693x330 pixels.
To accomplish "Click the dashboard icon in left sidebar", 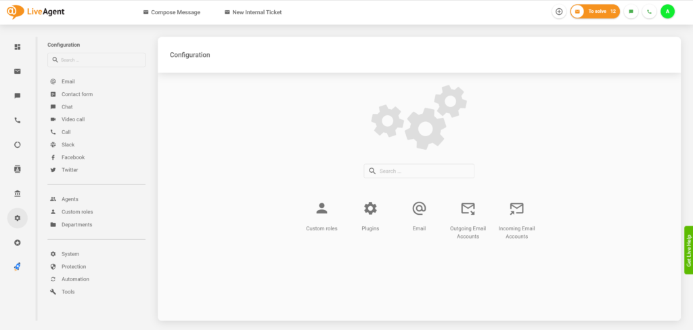I will tap(17, 47).
